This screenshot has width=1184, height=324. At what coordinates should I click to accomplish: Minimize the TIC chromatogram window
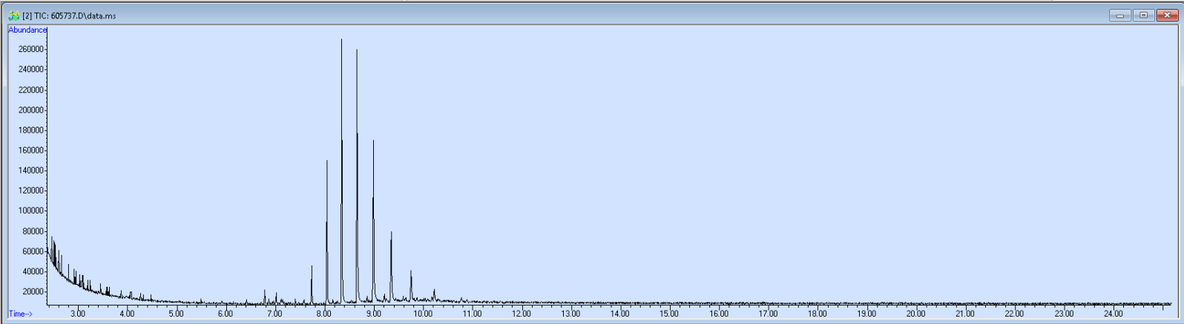click(1120, 15)
